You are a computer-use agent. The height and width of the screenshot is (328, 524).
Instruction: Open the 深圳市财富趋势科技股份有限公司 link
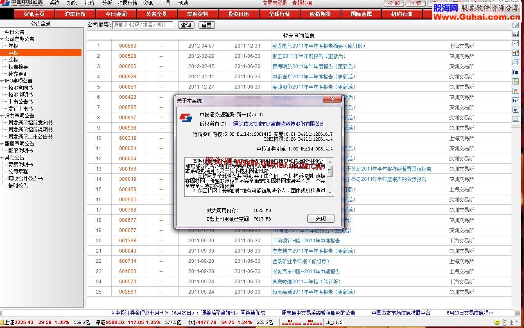278,124
